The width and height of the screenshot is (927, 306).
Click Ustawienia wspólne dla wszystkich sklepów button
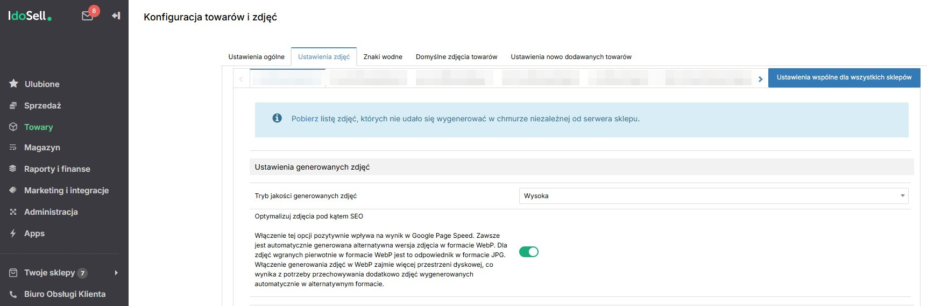(844, 77)
